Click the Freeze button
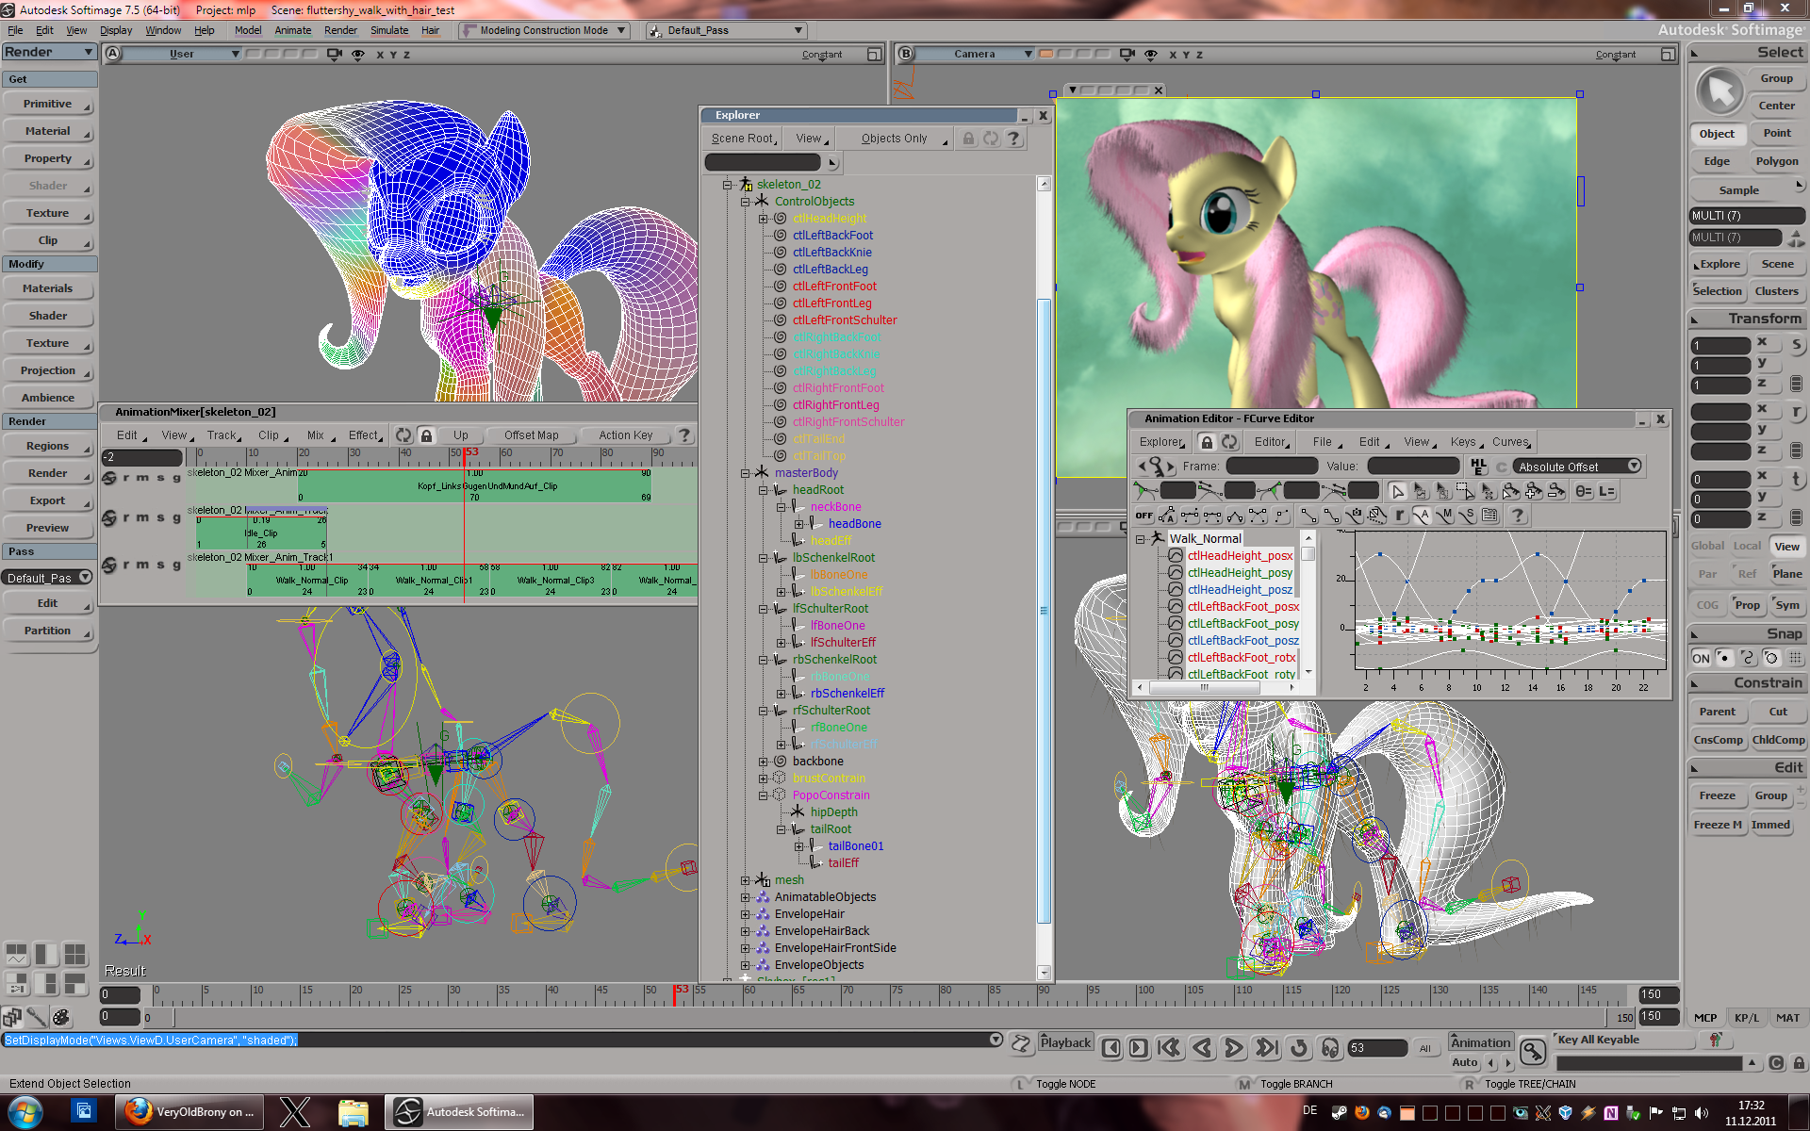Screen dimensions: 1810x1131 tap(1717, 795)
